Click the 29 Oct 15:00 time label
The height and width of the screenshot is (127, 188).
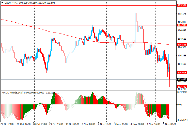pos(56,124)
